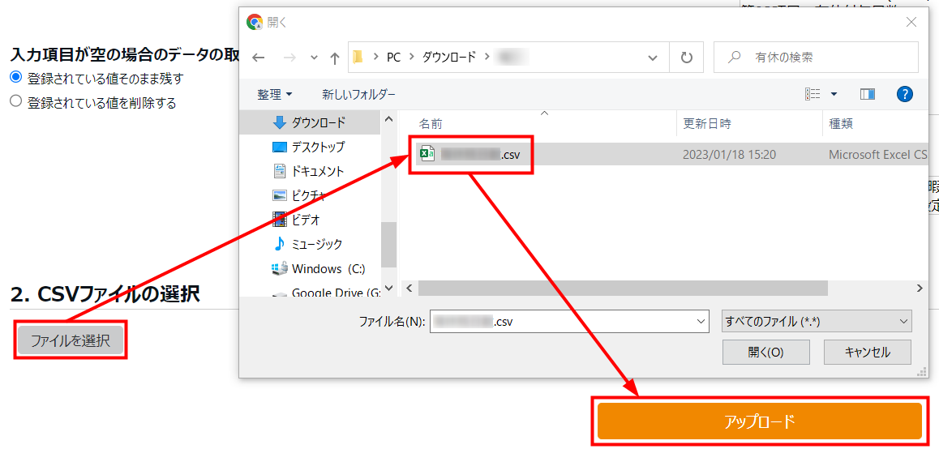This screenshot has height=449, width=939.
Task: Click the orange アップロード button
Action: (759, 421)
